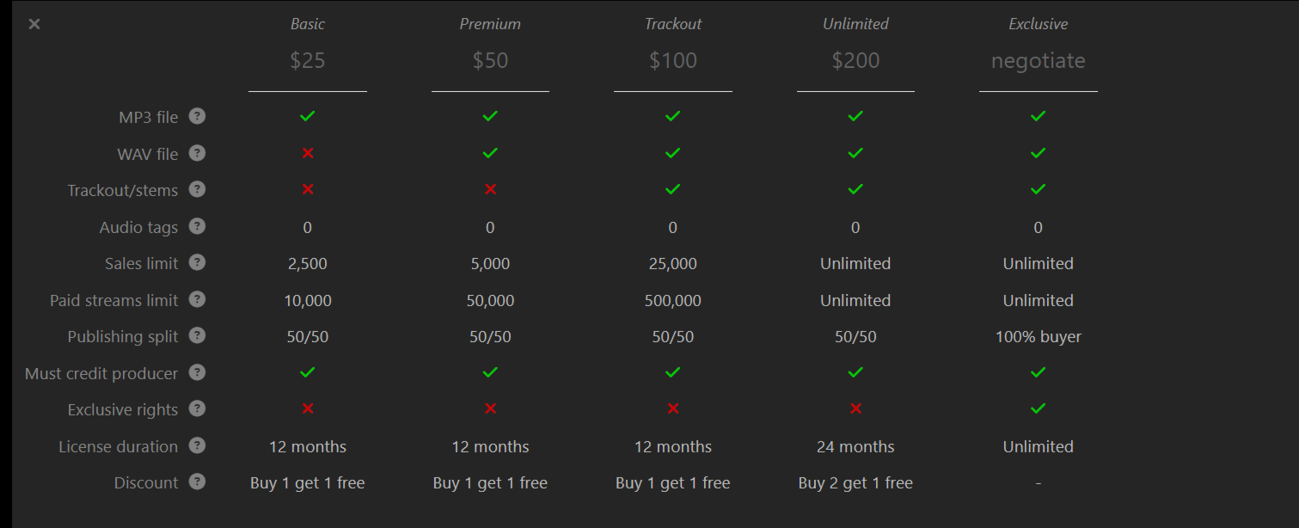
Task: Click the help icon next to WAV file
Action: (x=197, y=153)
